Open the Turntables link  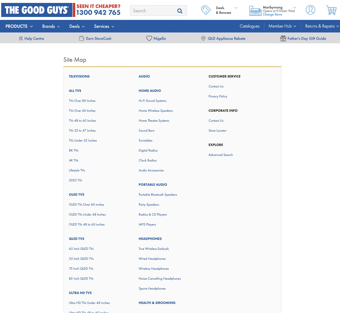click(x=145, y=140)
